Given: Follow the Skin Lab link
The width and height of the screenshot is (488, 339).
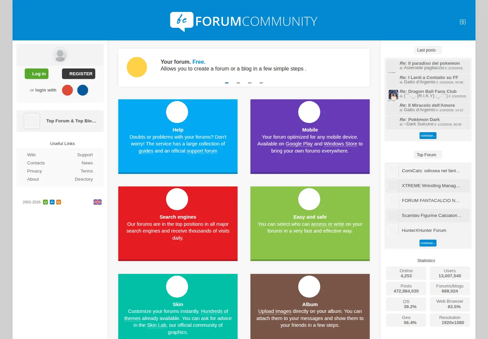Looking at the screenshot, I should tap(157, 325).
